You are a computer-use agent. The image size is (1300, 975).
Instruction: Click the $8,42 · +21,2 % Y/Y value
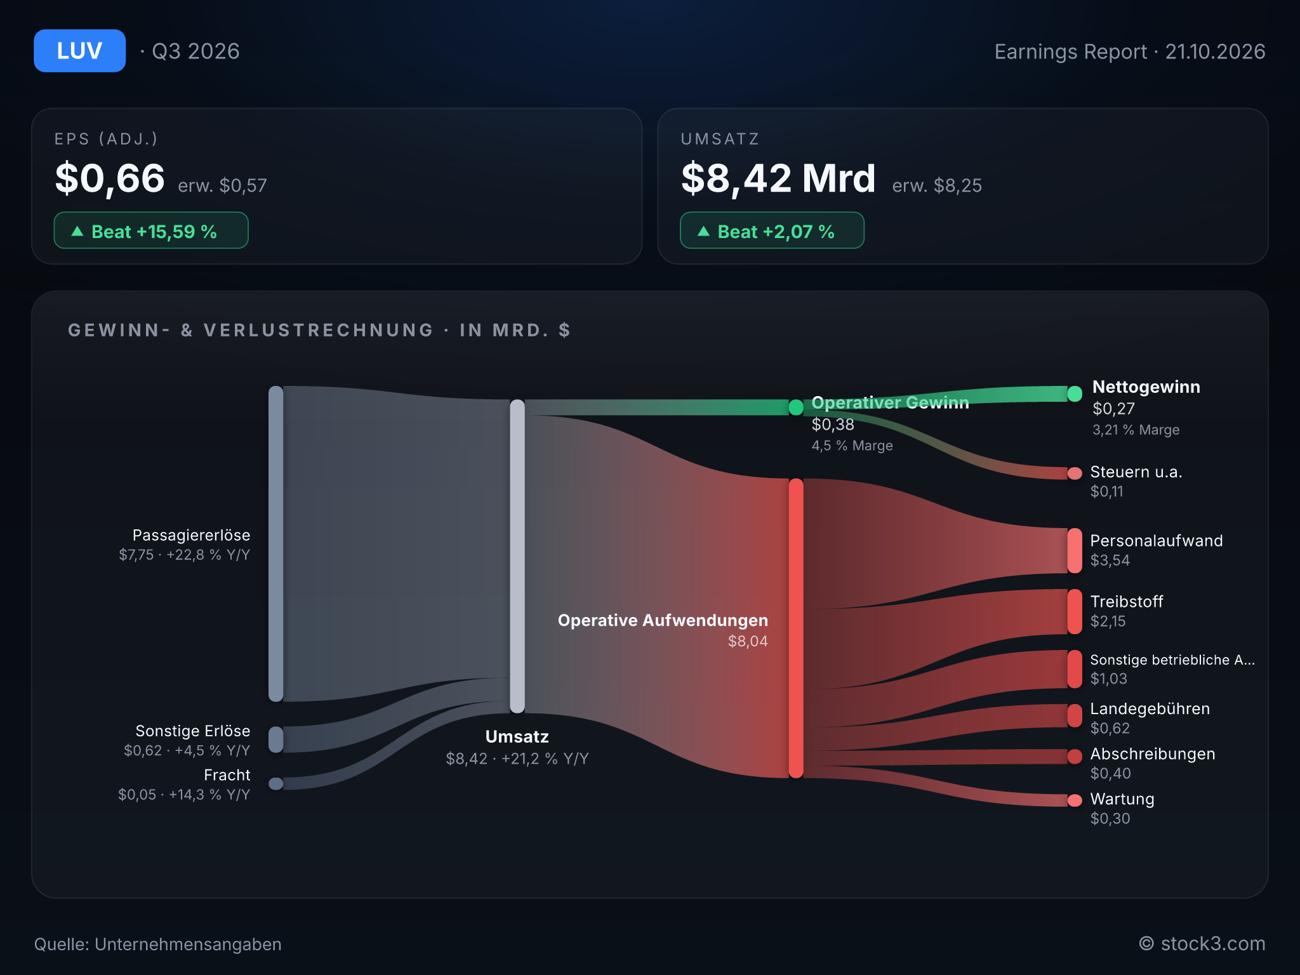517,759
